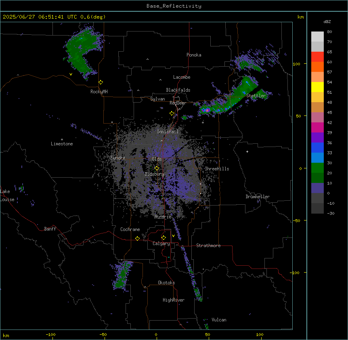Click the Innisfail city label
Screen dimensions: 348x340
168,132
